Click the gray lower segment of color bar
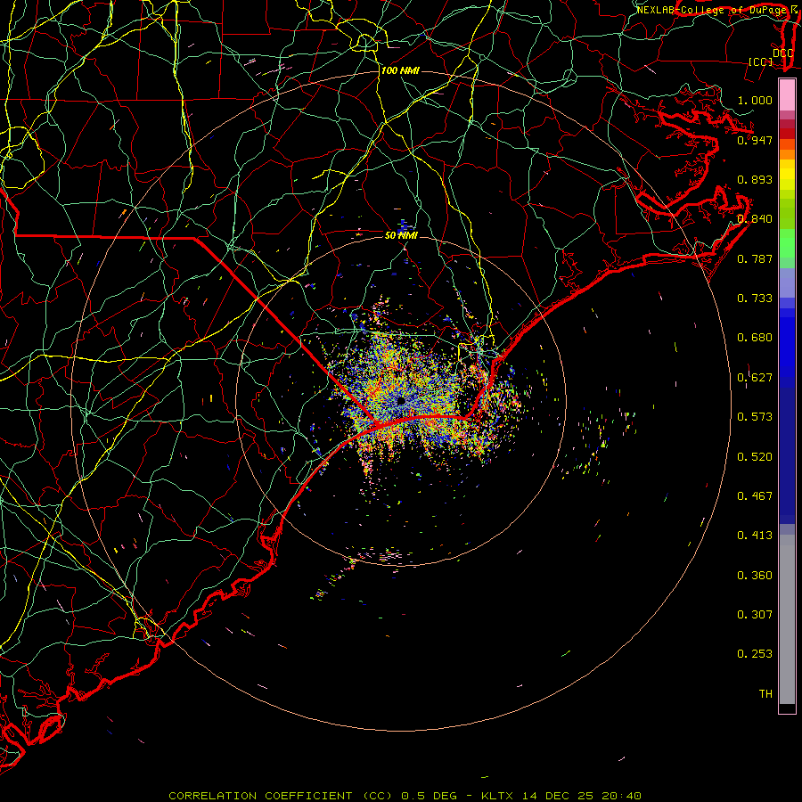802x802 pixels. tap(787, 619)
